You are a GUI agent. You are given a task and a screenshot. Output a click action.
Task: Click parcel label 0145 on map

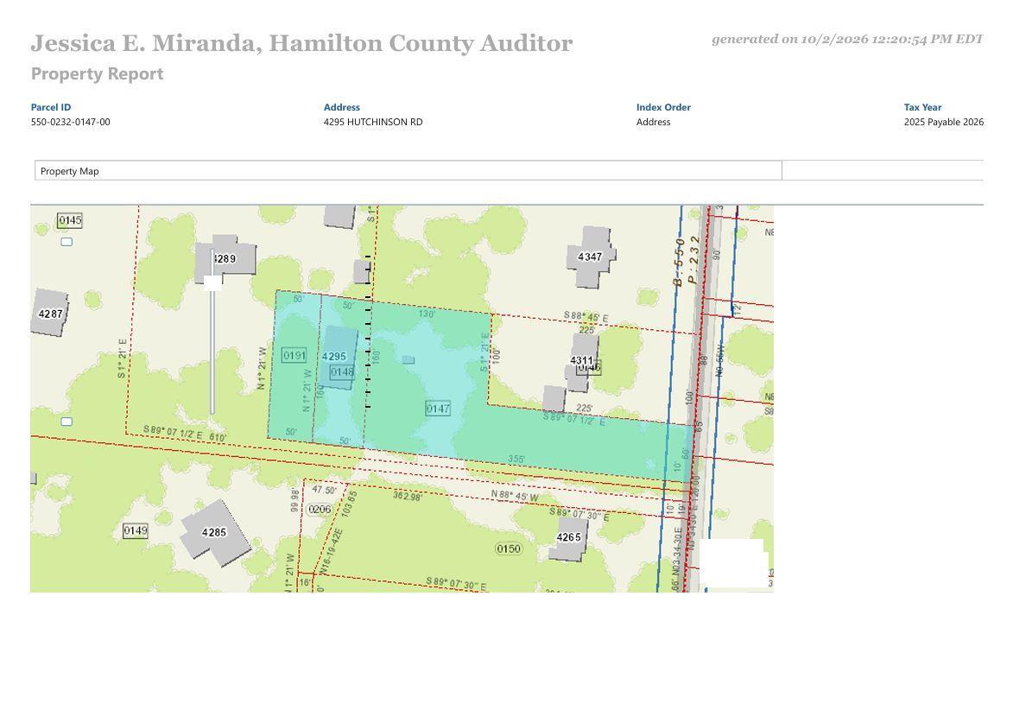click(x=70, y=220)
